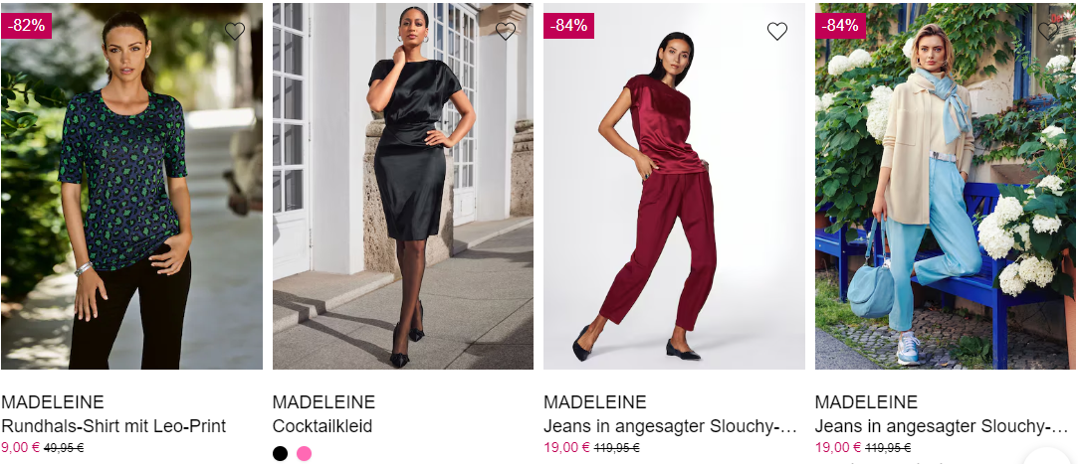This screenshot has width=1078, height=464.
Task: Click MADELEINE brand above Leo-Print shirt
Action: coord(53,402)
